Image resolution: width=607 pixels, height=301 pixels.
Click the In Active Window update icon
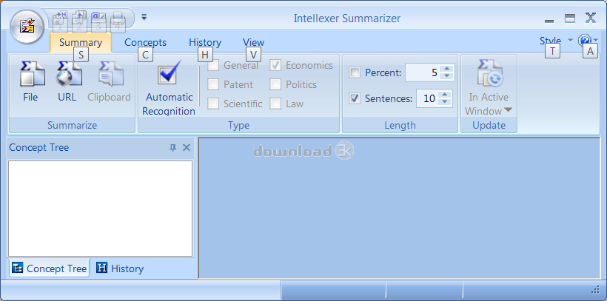[x=489, y=73]
